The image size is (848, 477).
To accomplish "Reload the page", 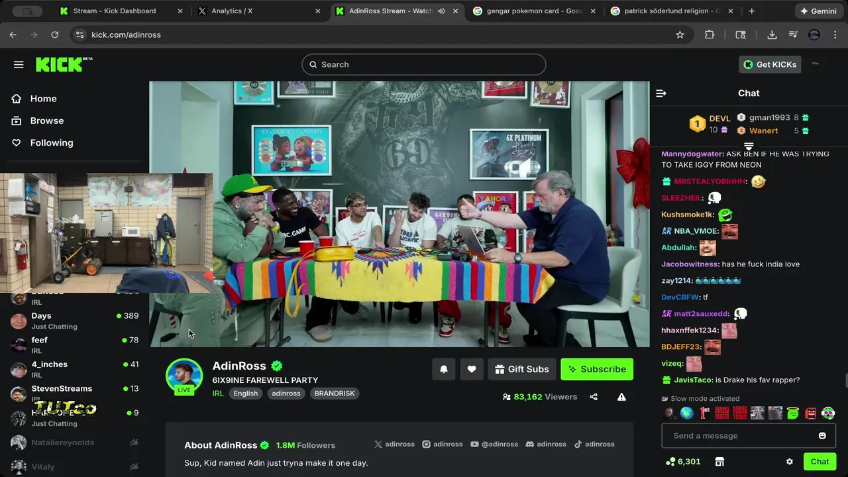I will click(x=55, y=34).
